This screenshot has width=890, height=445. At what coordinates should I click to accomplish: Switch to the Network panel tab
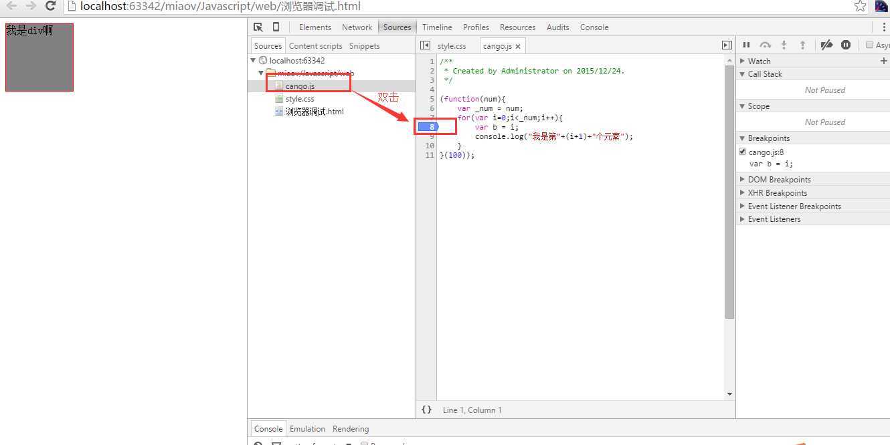coord(357,27)
